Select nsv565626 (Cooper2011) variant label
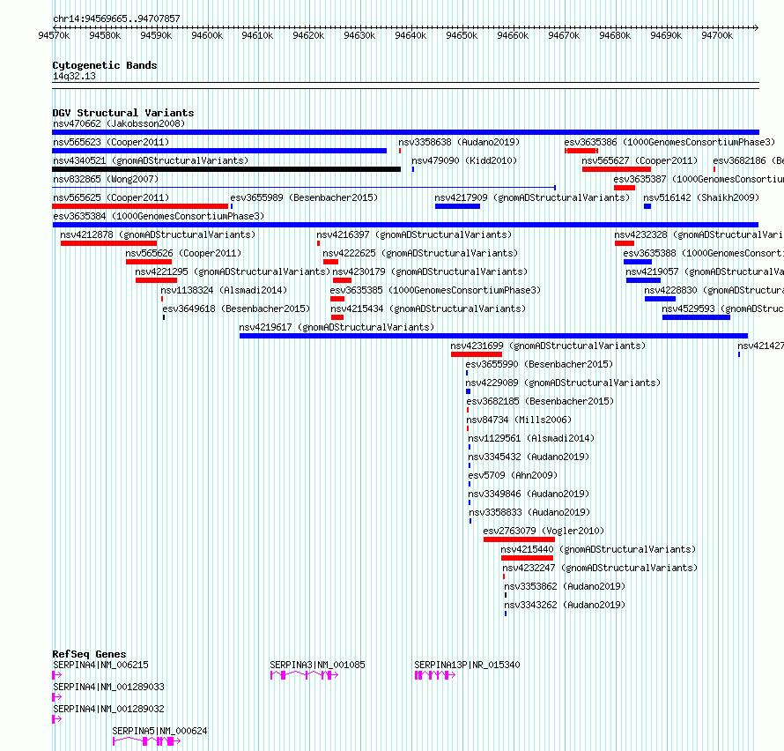Viewport: 784px width, 751px height. (183, 253)
